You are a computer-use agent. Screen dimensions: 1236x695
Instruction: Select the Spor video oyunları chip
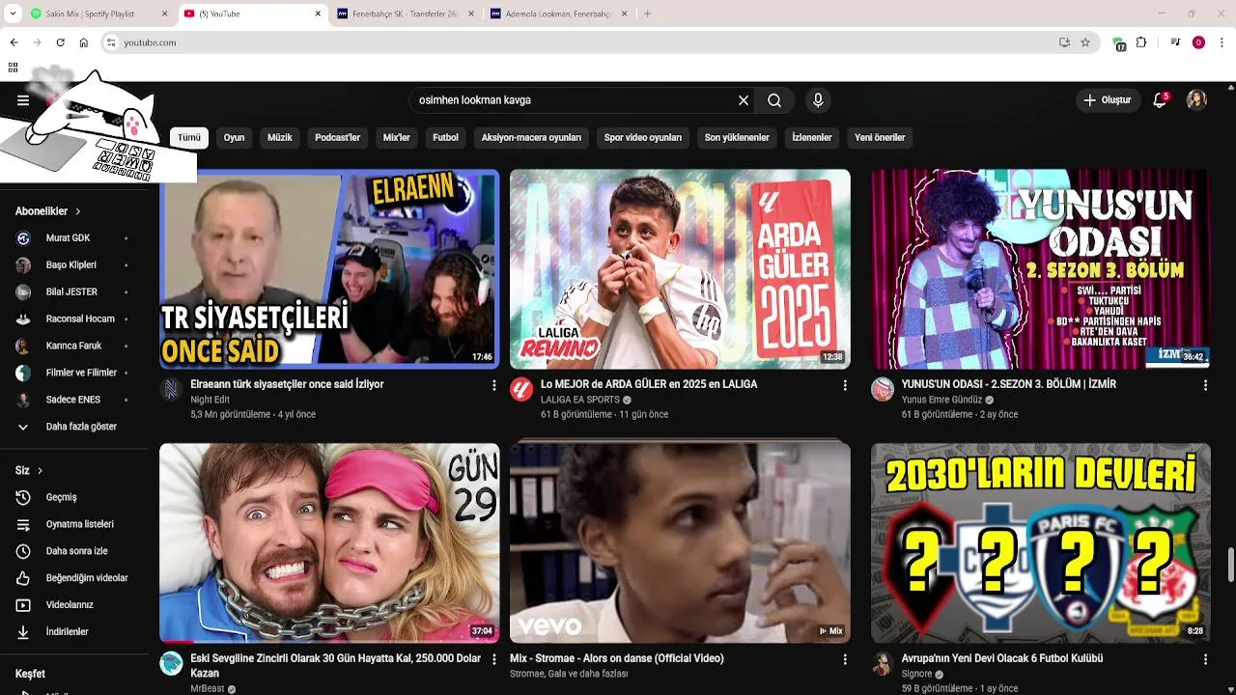643,138
